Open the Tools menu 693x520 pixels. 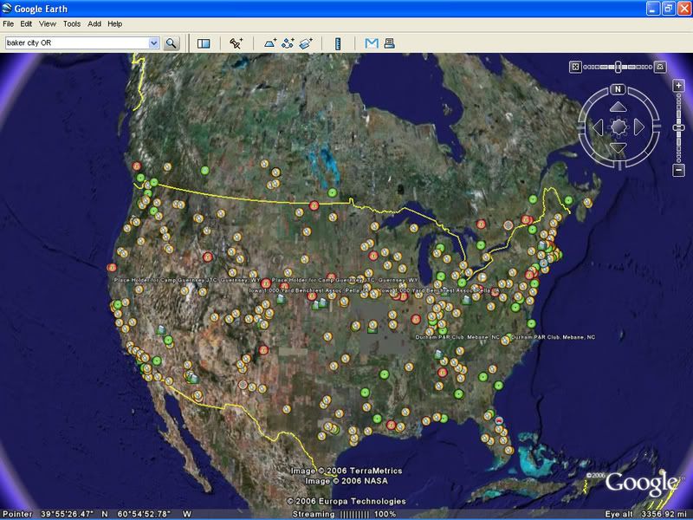pyautogui.click(x=72, y=24)
